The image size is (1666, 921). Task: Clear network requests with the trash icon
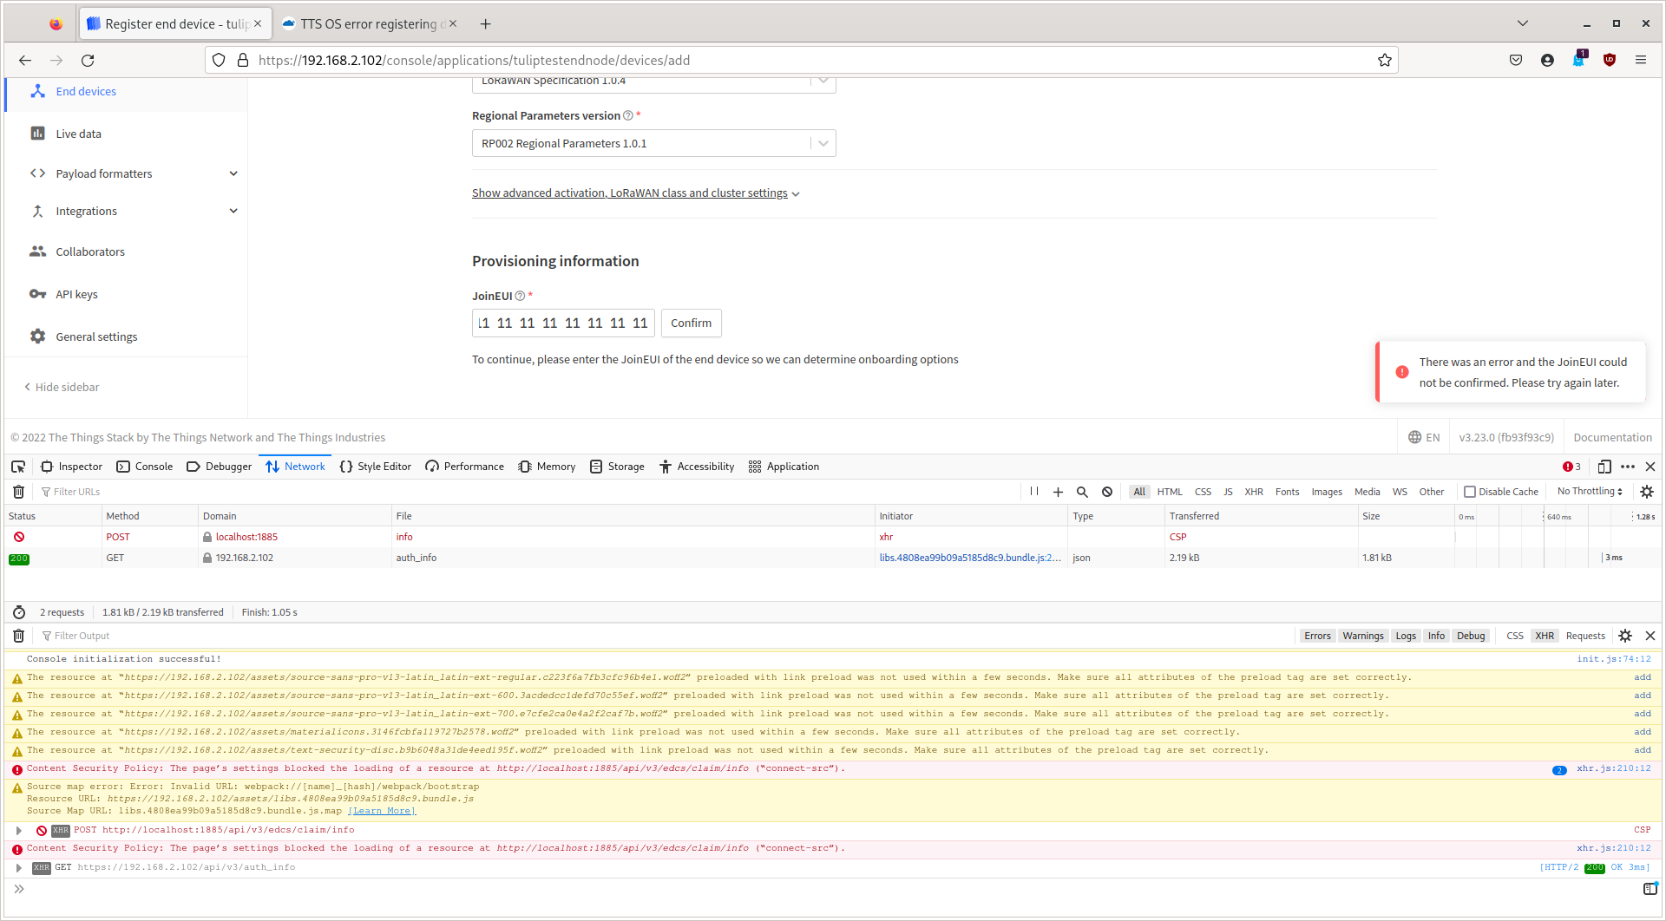18,492
